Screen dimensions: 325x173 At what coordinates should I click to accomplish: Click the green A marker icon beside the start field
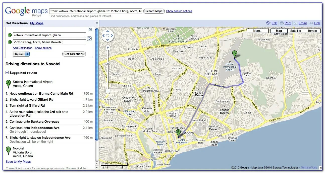[10, 35]
